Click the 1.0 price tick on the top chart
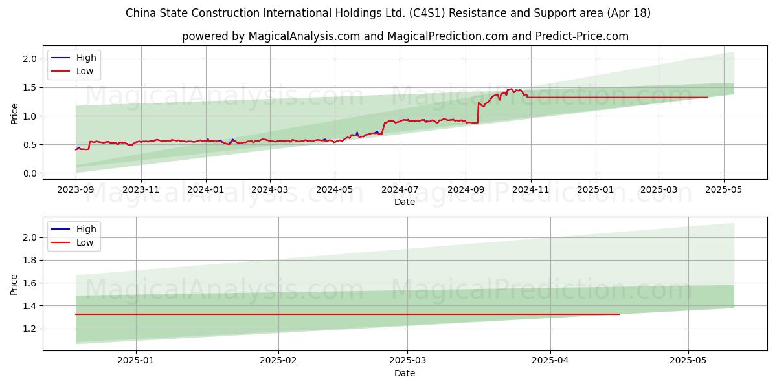This screenshot has width=777, height=388. [x=31, y=116]
